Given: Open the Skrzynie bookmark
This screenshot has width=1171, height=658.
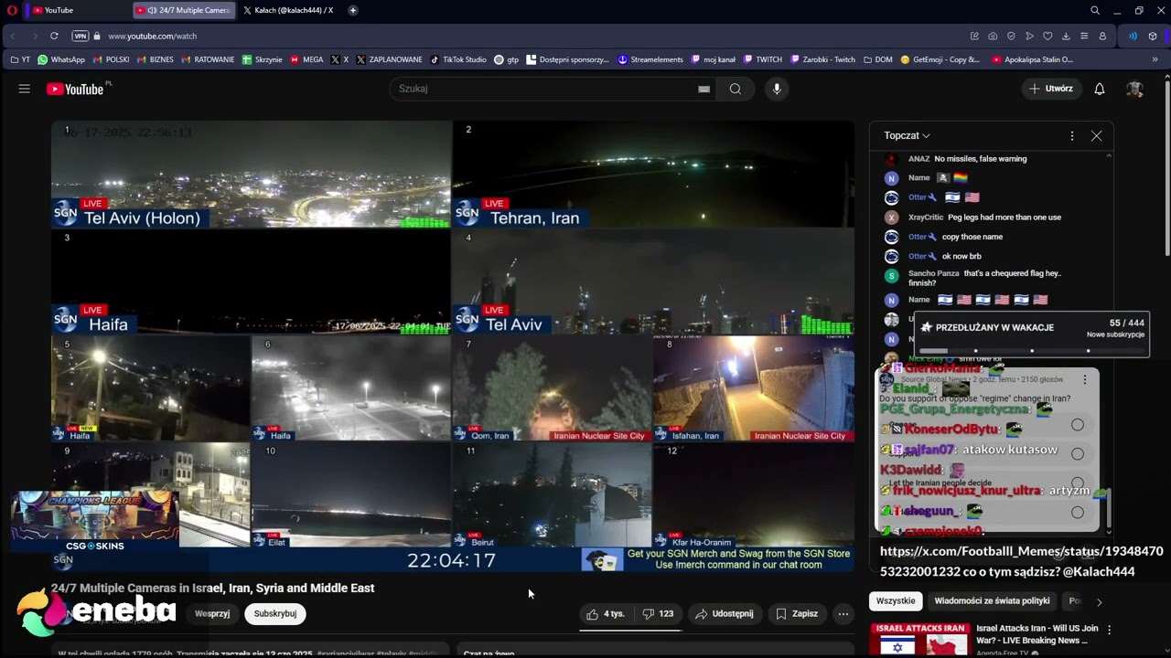Looking at the screenshot, I should click(x=262, y=59).
